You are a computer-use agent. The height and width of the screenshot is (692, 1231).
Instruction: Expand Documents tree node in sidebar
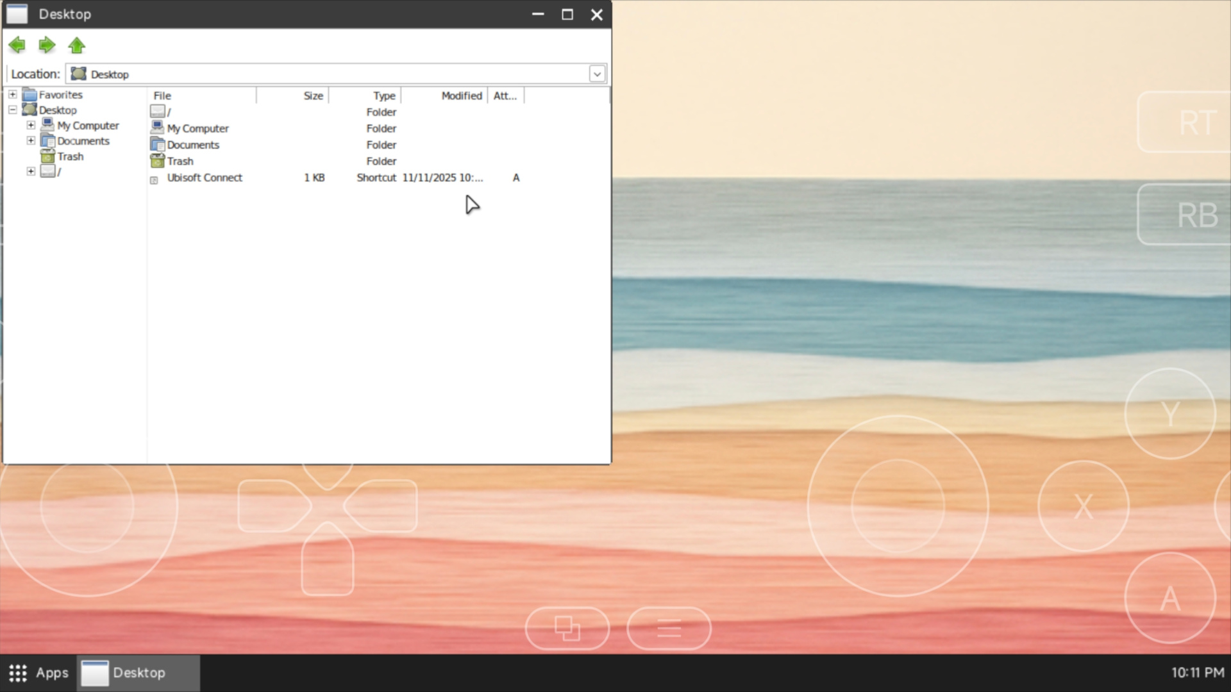click(31, 141)
